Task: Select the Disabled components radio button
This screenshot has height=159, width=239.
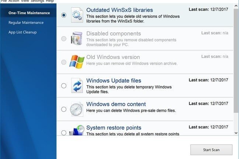Action: click(64, 39)
